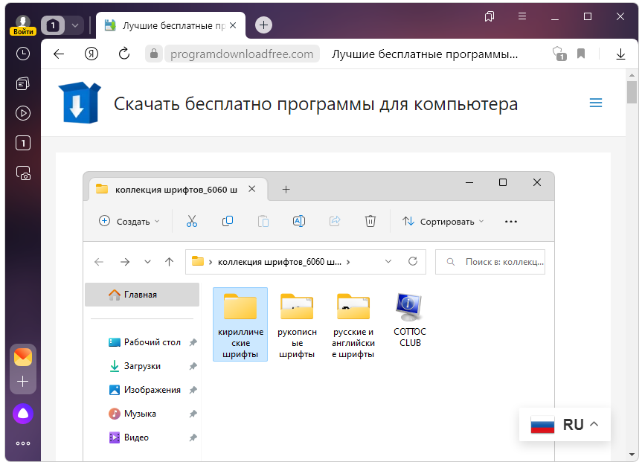Open the browser downloads panel
Viewport: 642px width, 465px height.
[620, 54]
